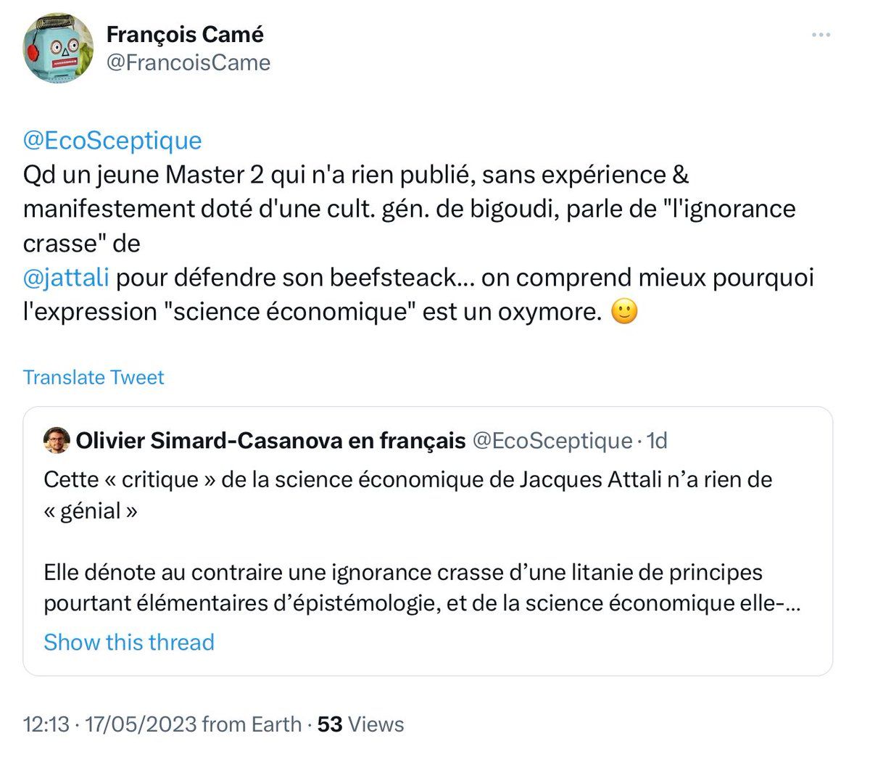870x757 pixels.
Task: Open François Camé display name
Action: [x=185, y=34]
